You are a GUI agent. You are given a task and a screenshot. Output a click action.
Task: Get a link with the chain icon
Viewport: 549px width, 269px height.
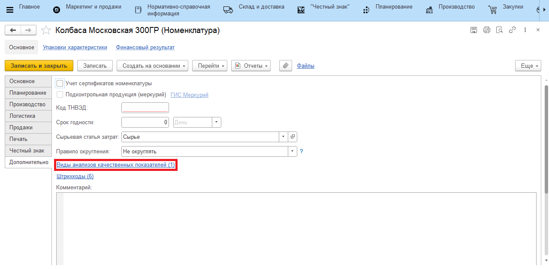point(512,30)
